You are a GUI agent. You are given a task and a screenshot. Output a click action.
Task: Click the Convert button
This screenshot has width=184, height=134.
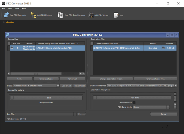[164, 114]
